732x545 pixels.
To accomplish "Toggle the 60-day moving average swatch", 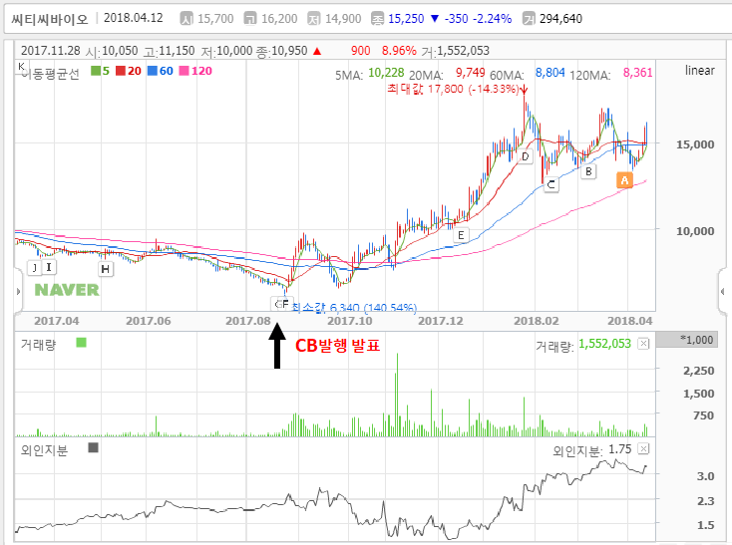I will tap(153, 71).
